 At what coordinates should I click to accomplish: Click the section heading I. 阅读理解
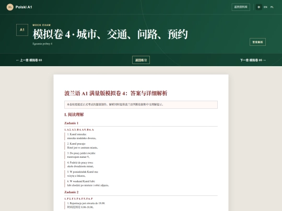(74, 115)
